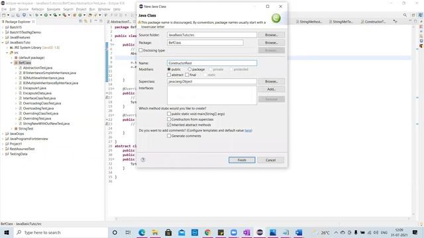Expand the JRE System Library node
Viewport: 424px width, 238px height.
[x=7, y=48]
